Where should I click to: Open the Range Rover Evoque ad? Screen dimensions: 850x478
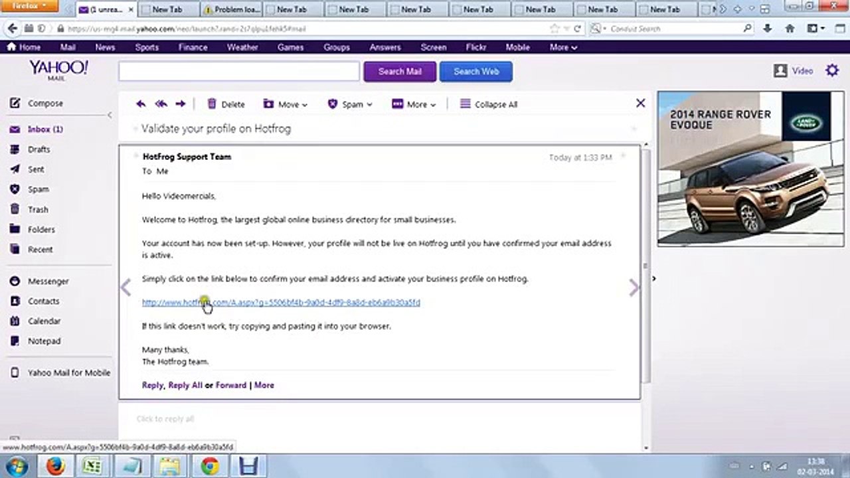(750, 169)
